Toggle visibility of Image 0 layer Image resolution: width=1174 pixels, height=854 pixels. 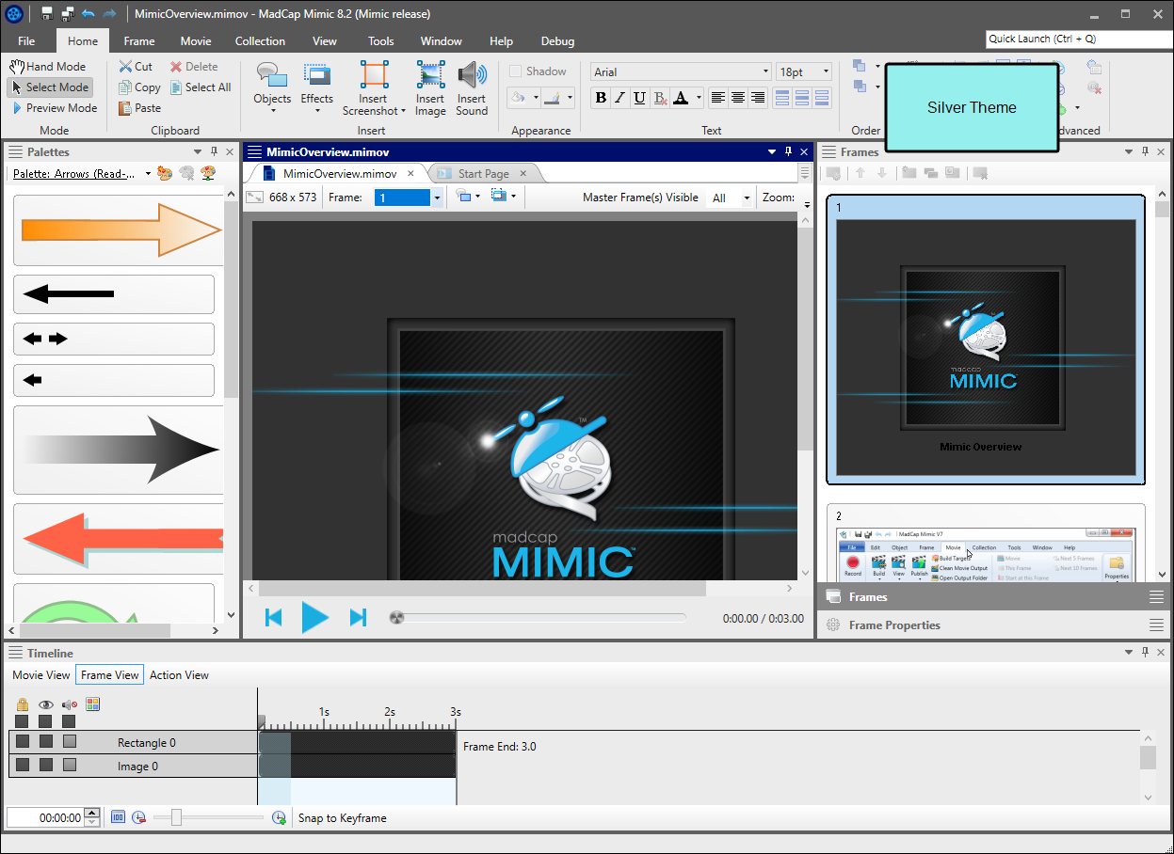(45, 766)
